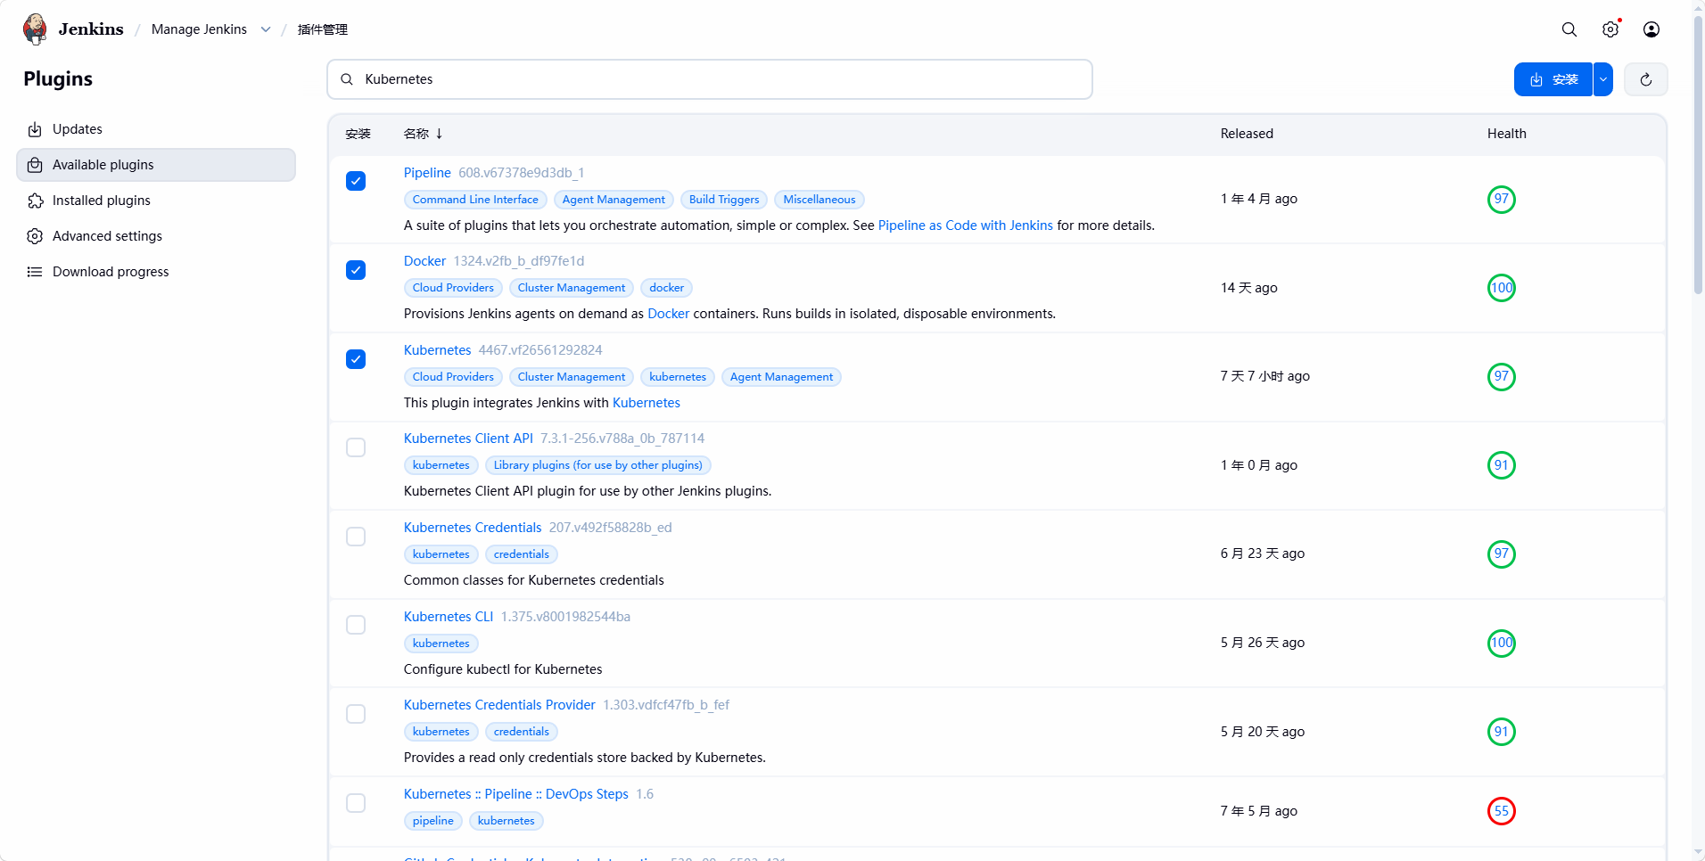The image size is (1705, 861).
Task: Click the Jenkins logo icon
Action: coord(35,29)
